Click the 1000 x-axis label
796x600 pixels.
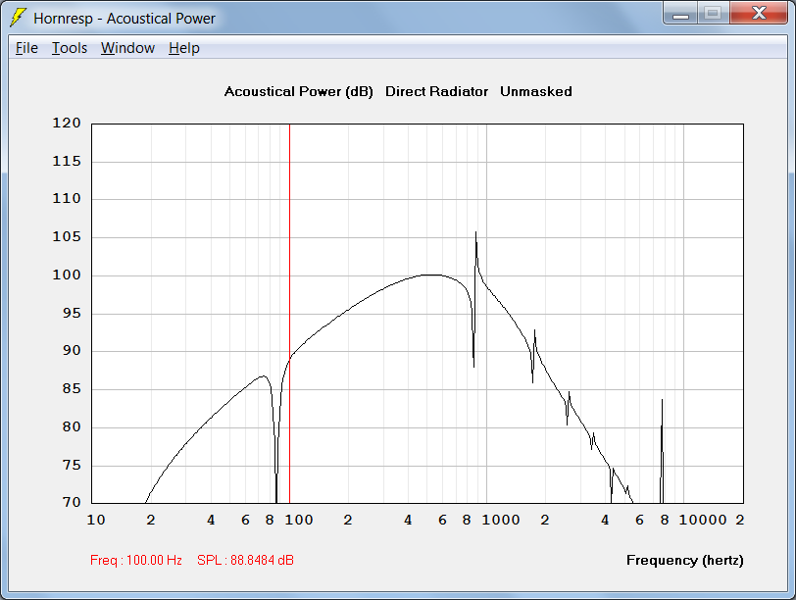coord(501,520)
